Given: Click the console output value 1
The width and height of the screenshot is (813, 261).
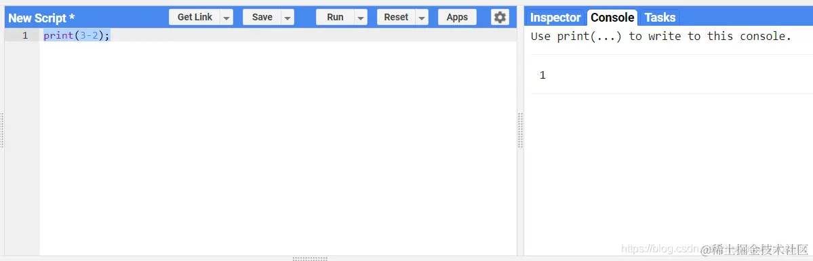Looking at the screenshot, I should [542, 75].
